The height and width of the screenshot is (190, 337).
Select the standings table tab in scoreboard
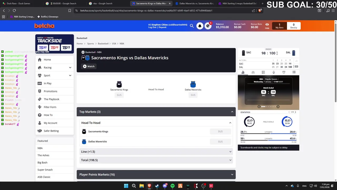[263, 72]
